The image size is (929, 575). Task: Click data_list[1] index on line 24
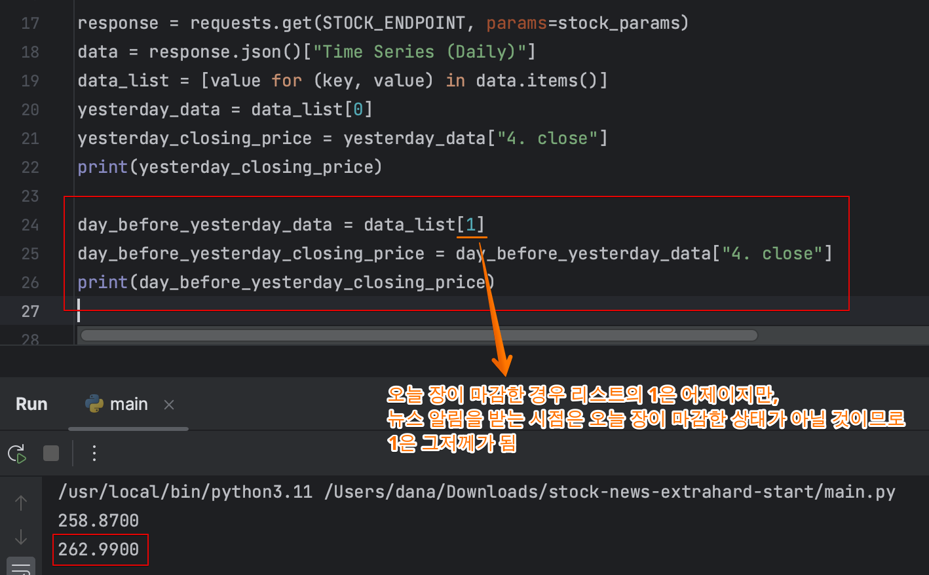[425, 225]
